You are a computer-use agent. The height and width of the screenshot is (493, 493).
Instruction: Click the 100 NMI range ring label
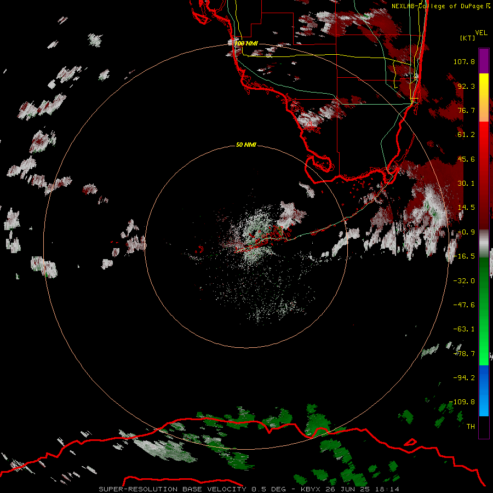pyautogui.click(x=246, y=43)
